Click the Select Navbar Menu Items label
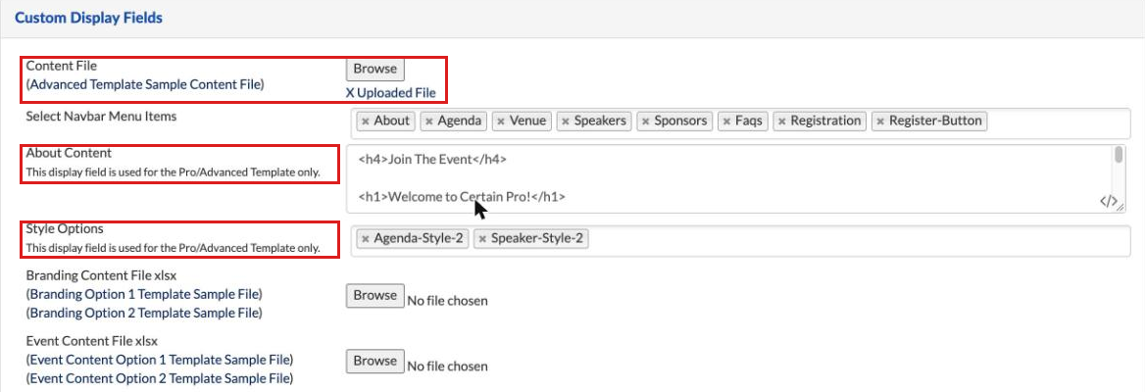Image resolution: width=1145 pixels, height=392 pixels. [102, 116]
